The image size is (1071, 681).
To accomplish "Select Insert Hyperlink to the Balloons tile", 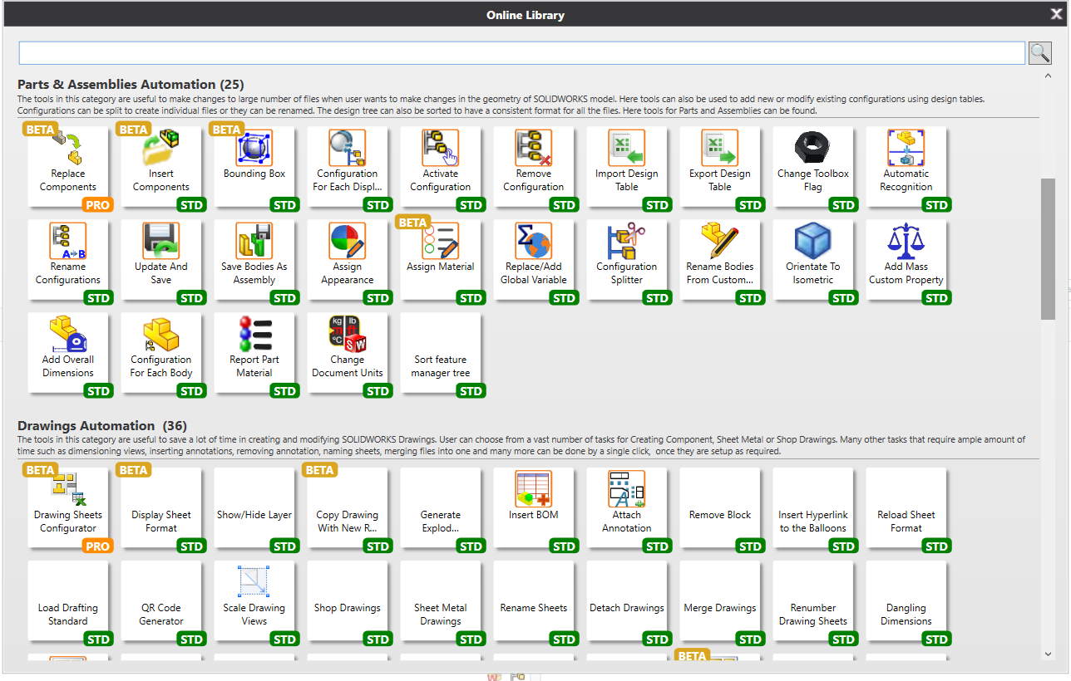I will pos(813,508).
